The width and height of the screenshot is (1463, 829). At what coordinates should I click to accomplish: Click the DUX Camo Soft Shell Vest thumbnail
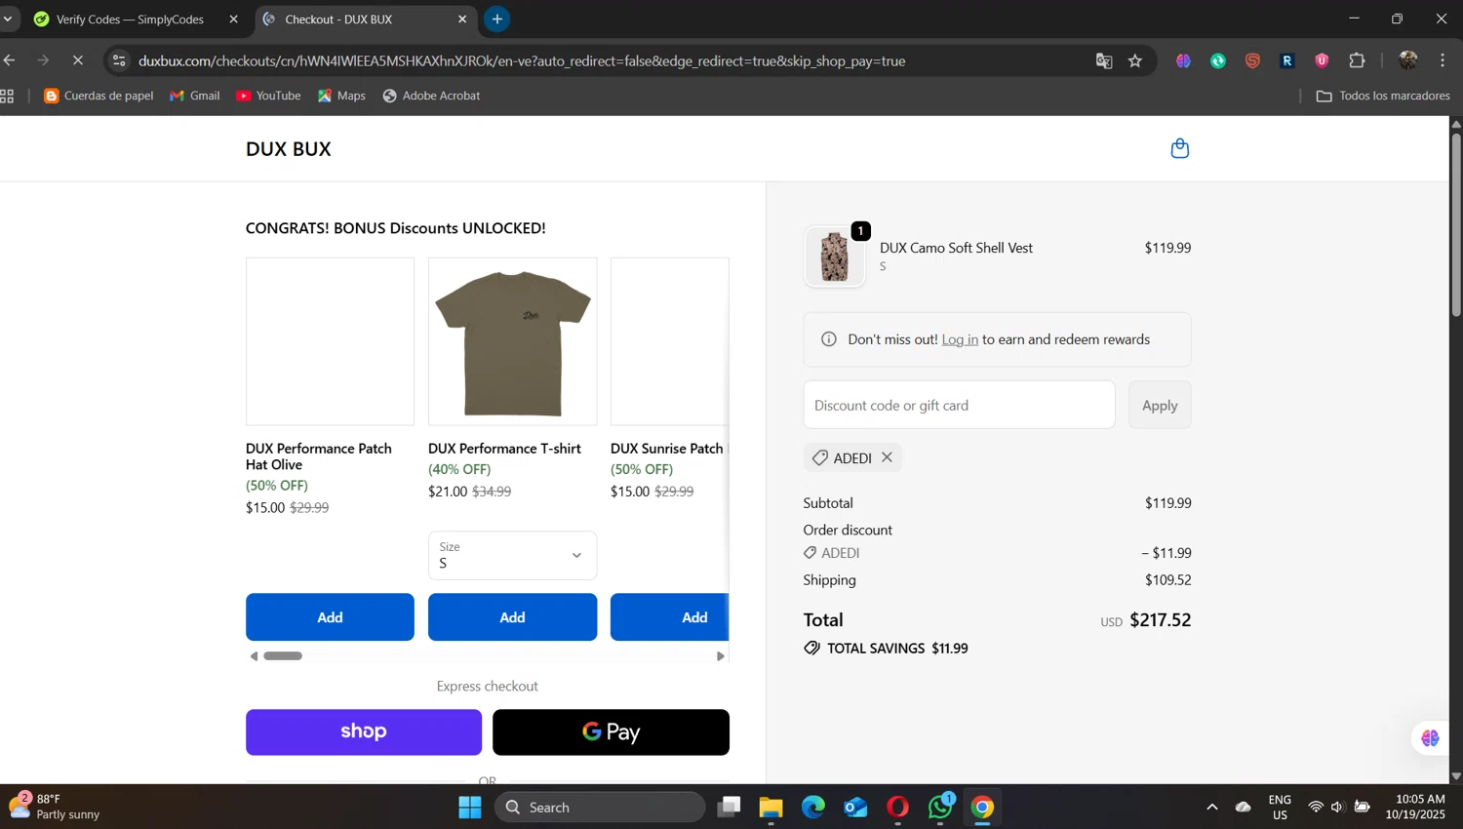tap(835, 257)
